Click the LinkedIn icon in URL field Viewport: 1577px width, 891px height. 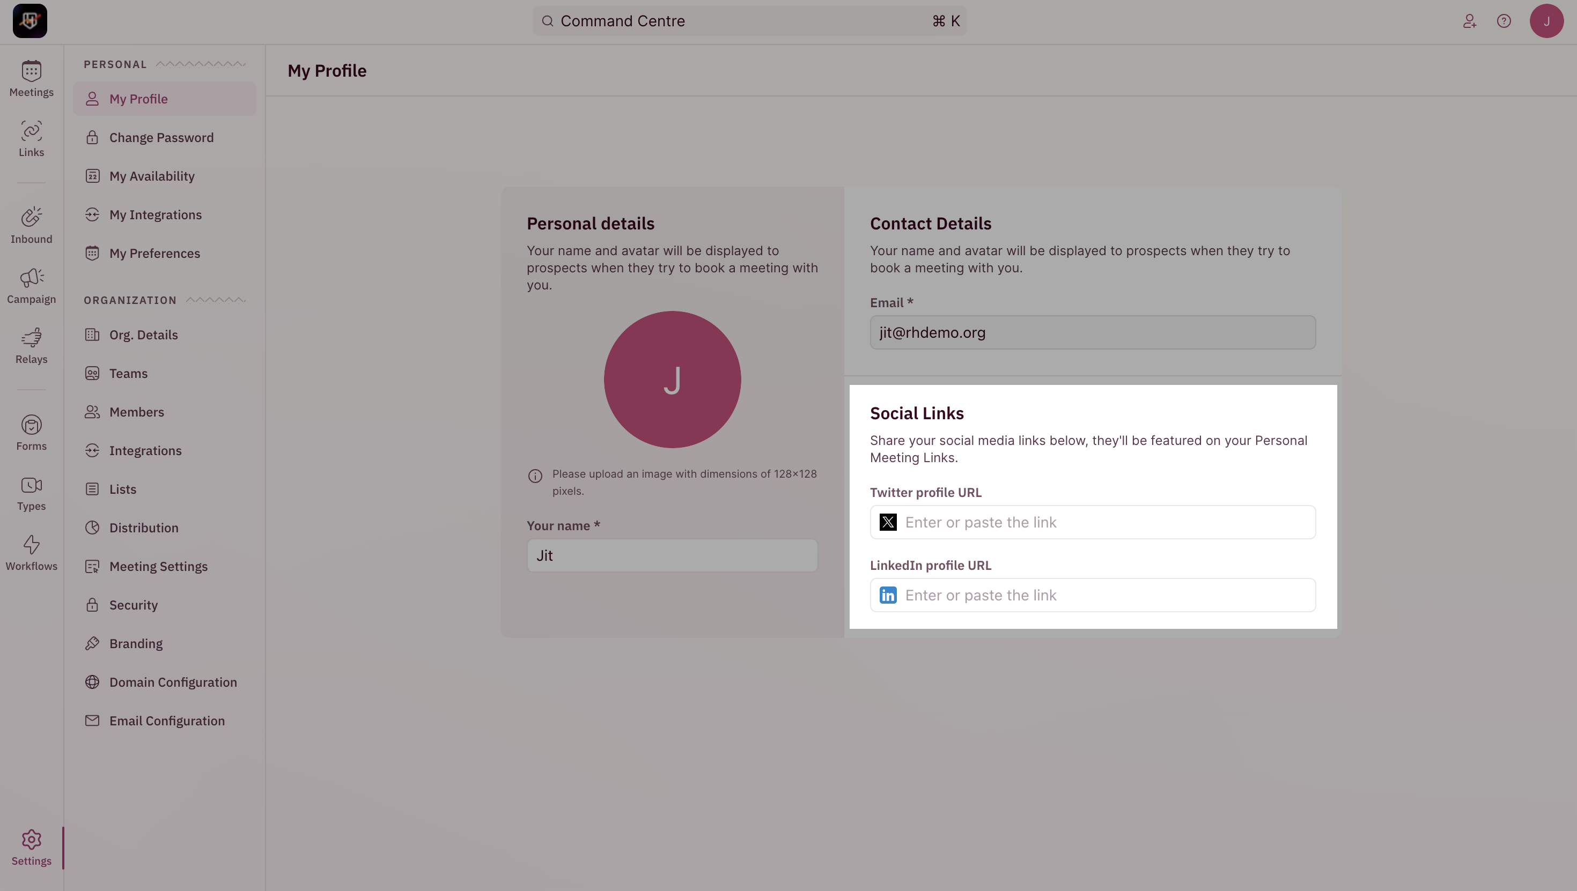(888, 595)
